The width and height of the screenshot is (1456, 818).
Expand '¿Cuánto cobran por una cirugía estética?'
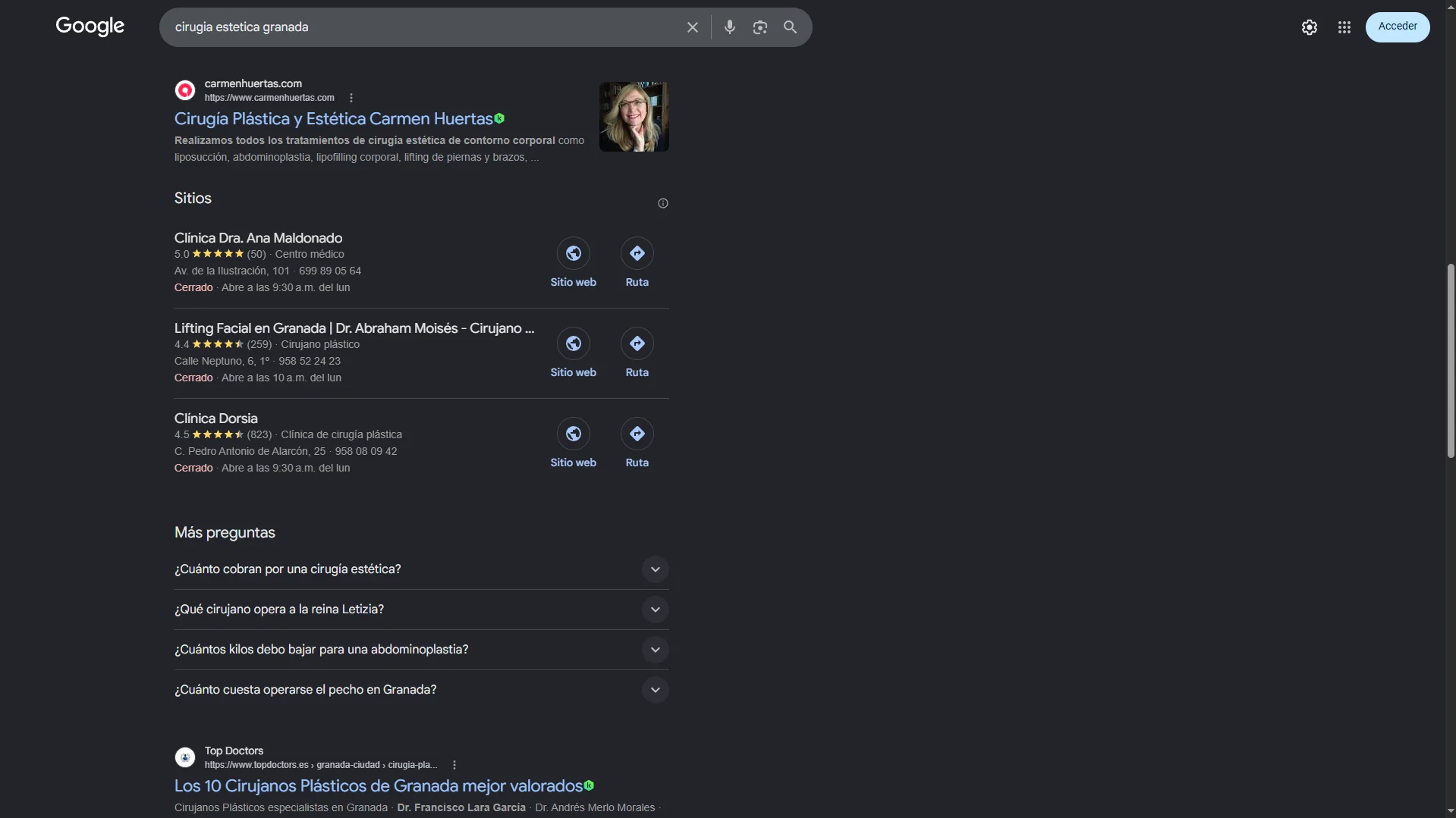click(x=421, y=569)
